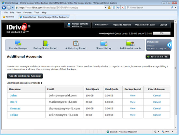Go back using the browser Back arrow
179x135 pixels.
click(x=4, y=8)
